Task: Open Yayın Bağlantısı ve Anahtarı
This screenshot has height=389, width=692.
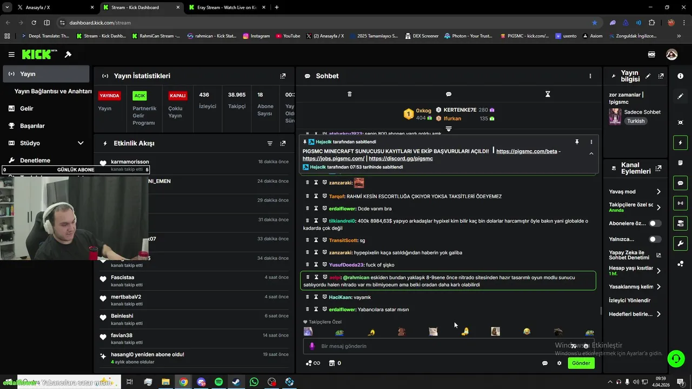Action: (x=53, y=91)
